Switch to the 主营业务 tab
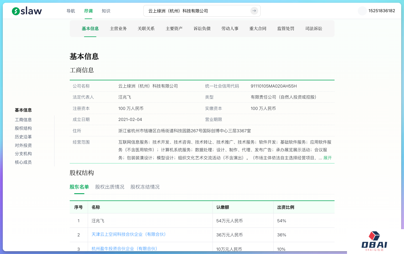Image resolution: width=404 pixels, height=254 pixels. [x=118, y=29]
